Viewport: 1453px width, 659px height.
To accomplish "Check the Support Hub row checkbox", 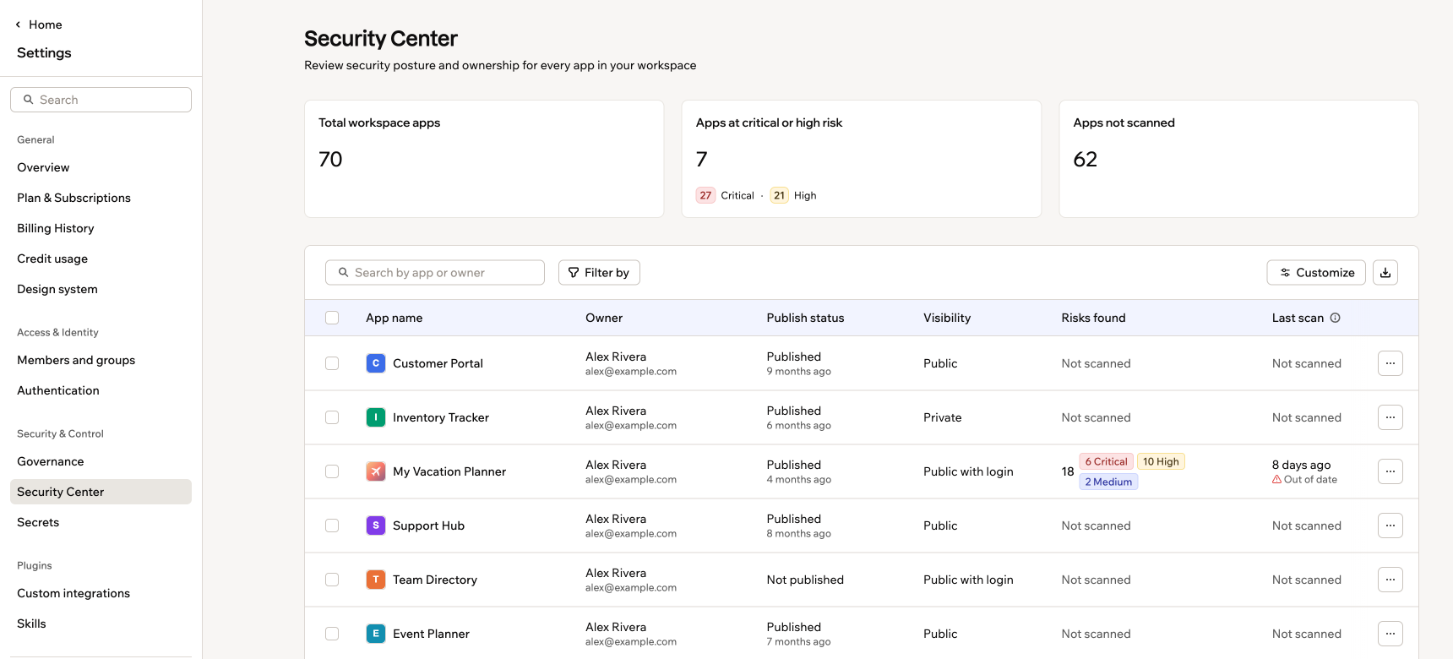I will 332,526.
